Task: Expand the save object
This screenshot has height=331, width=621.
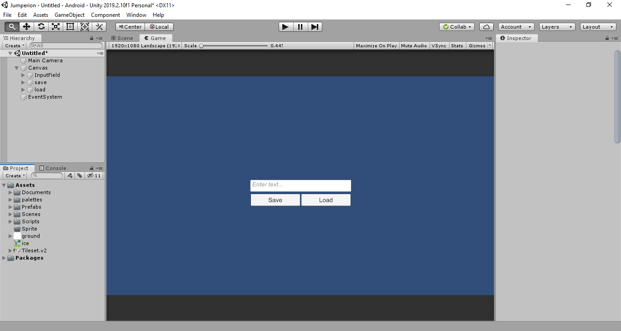Action: pos(23,82)
